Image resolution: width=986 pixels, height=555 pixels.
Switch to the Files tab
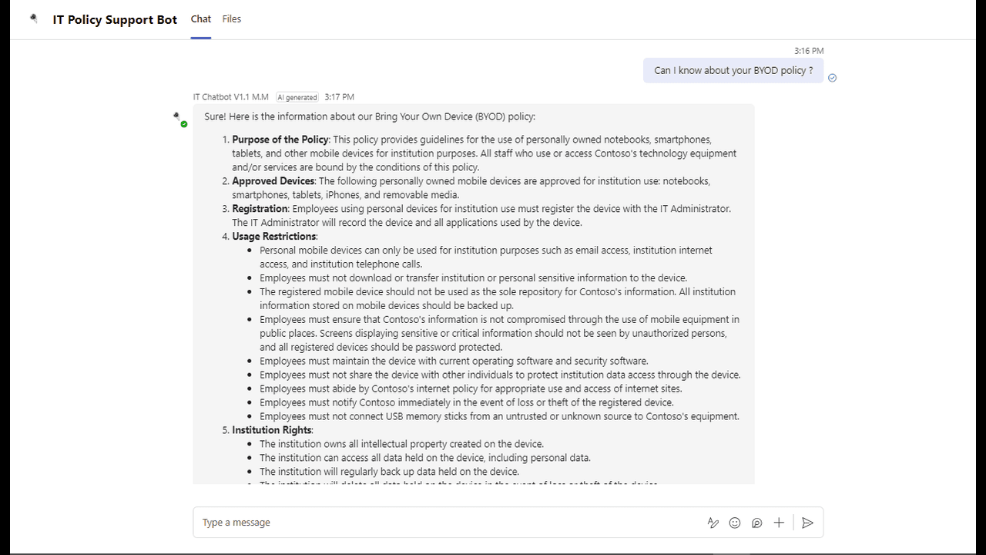231,19
